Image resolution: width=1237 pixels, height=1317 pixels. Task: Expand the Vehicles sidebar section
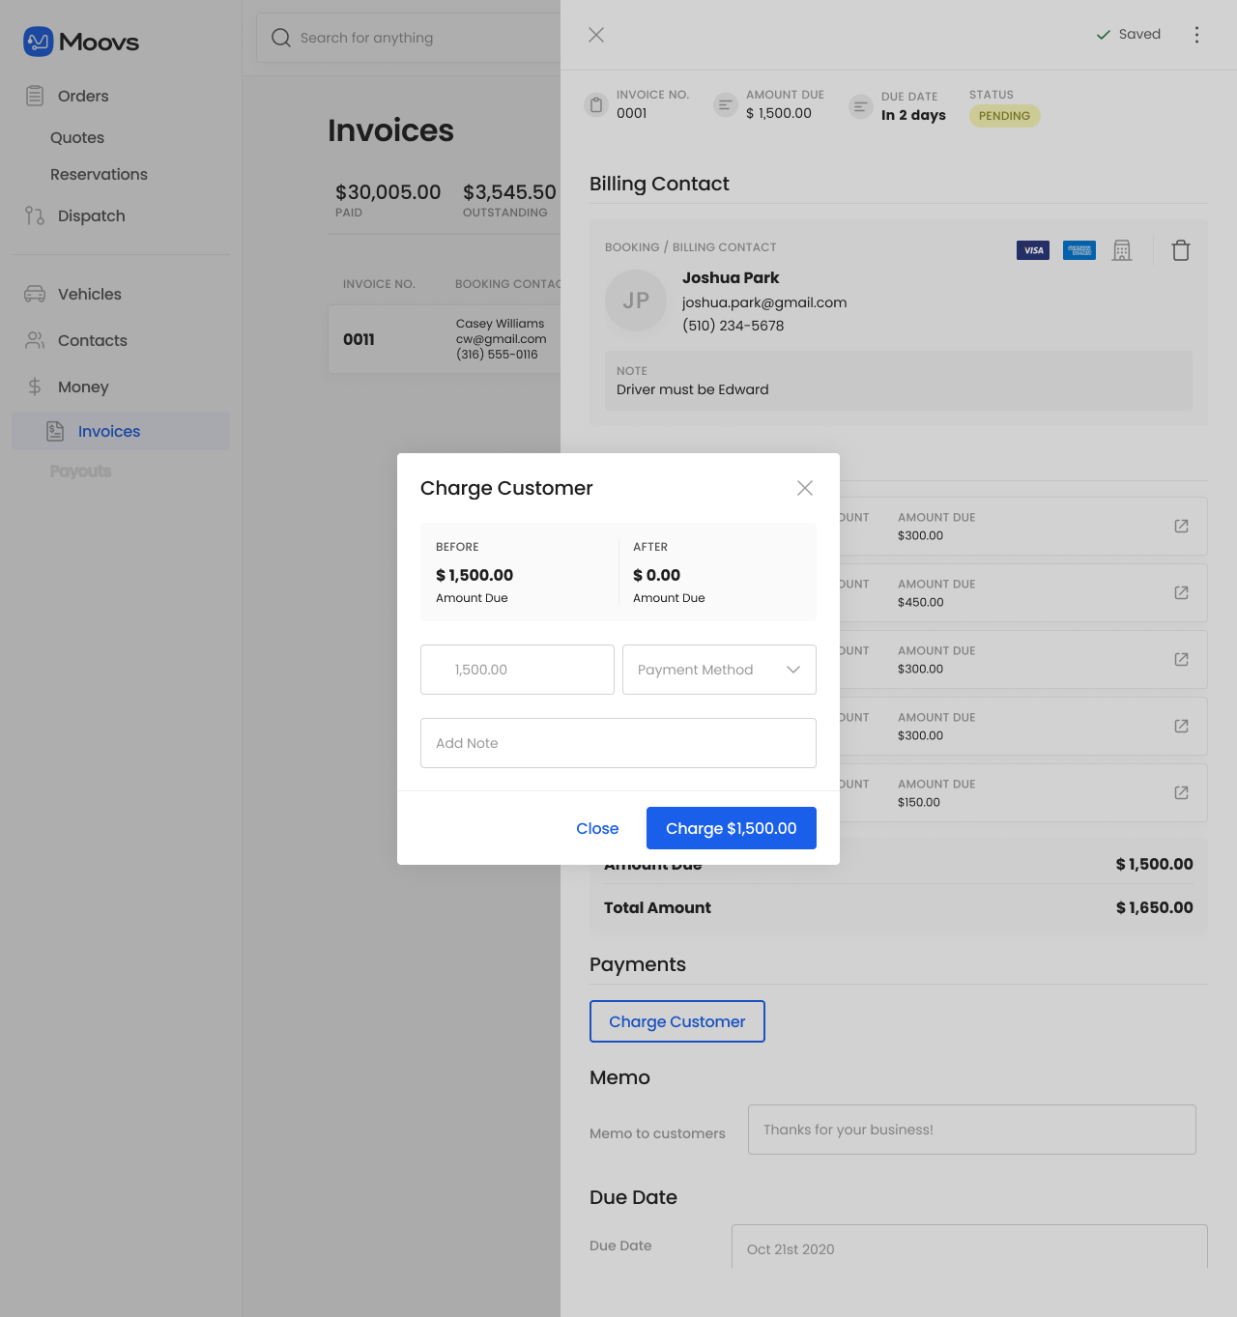89,294
